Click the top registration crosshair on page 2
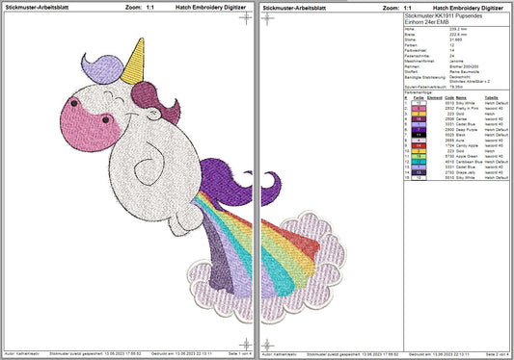 point(267,18)
